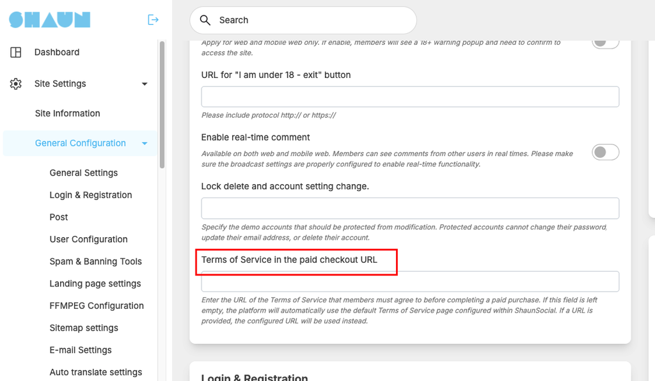Image resolution: width=655 pixels, height=381 pixels.
Task: Focus the Terms of Service URL field
Action: click(410, 282)
